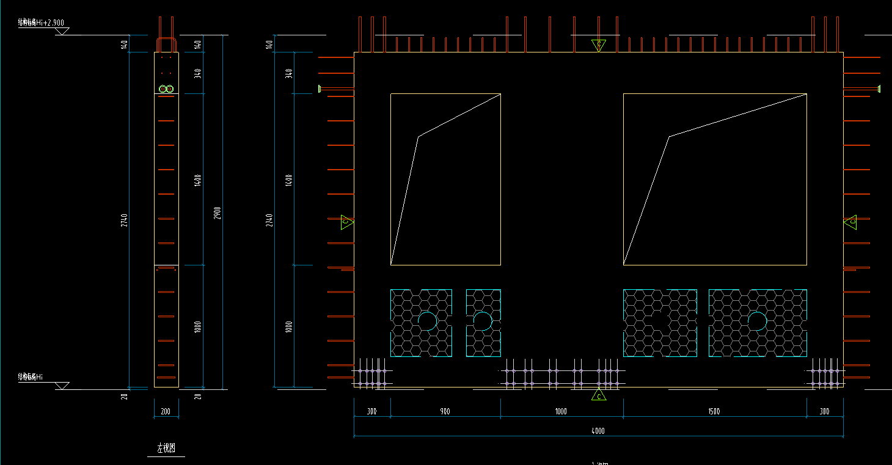Viewport: 892px width, 465px height.
Task: Select the rightmost hexagon-hatched block
Action: pos(758,323)
